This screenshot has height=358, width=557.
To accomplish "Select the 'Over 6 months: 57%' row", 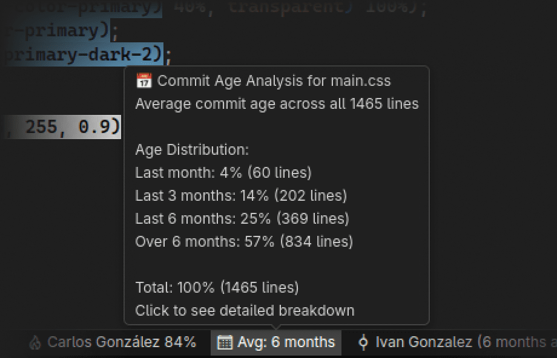I will 244,242.
